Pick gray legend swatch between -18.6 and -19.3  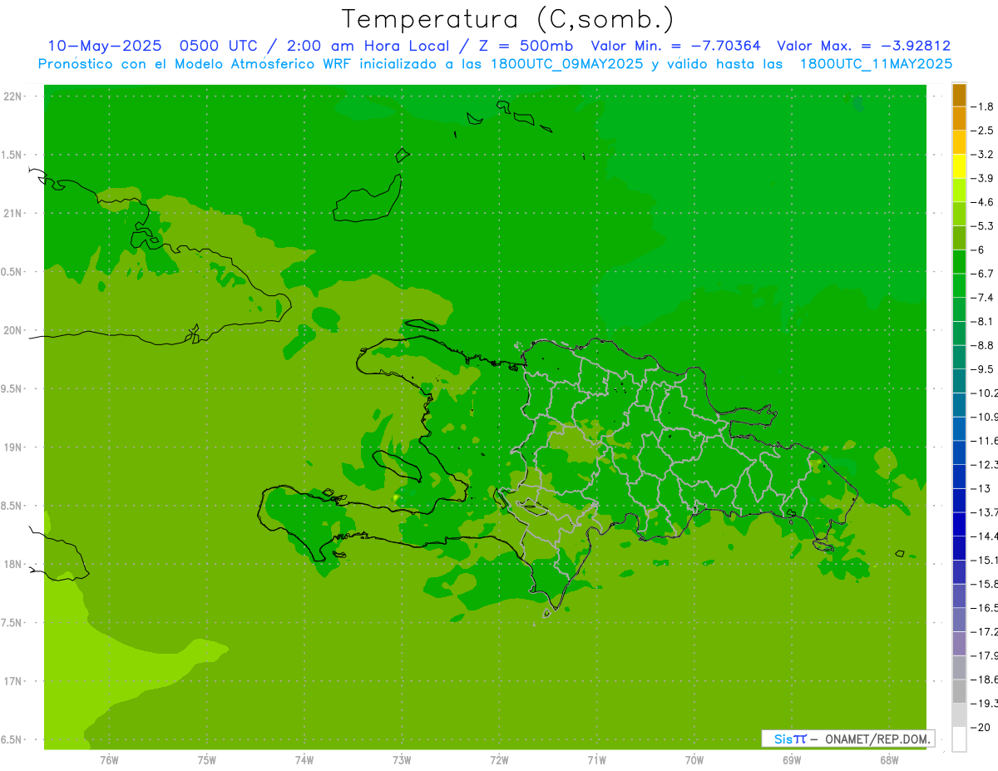(959, 691)
